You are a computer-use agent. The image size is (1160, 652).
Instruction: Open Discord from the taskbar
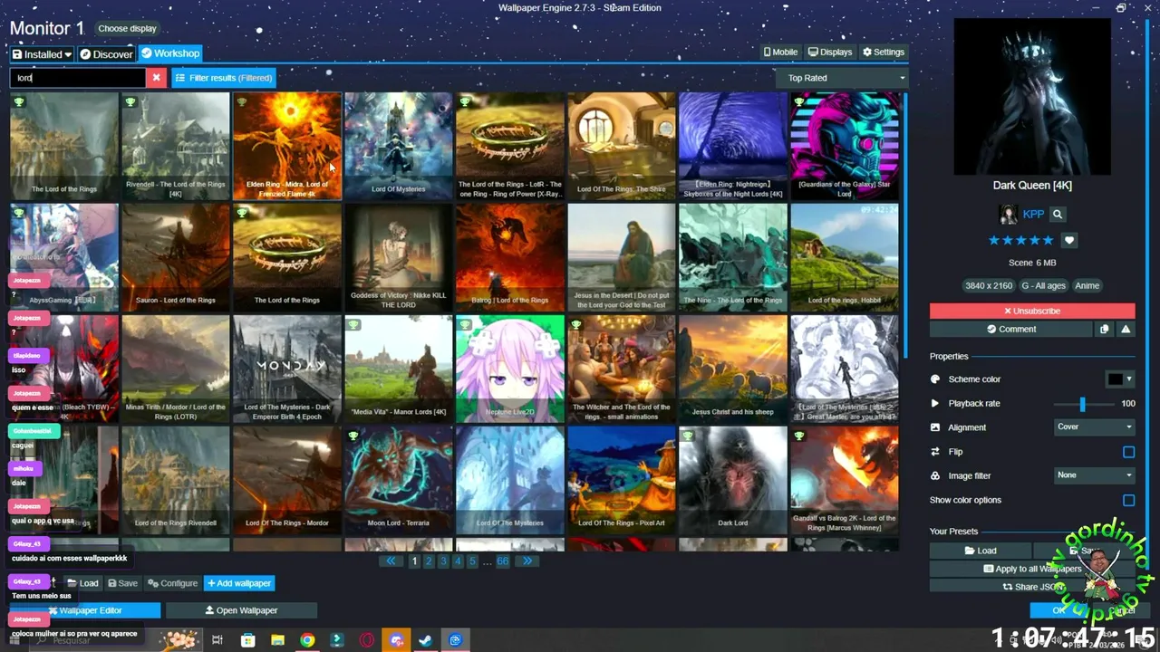(396, 640)
